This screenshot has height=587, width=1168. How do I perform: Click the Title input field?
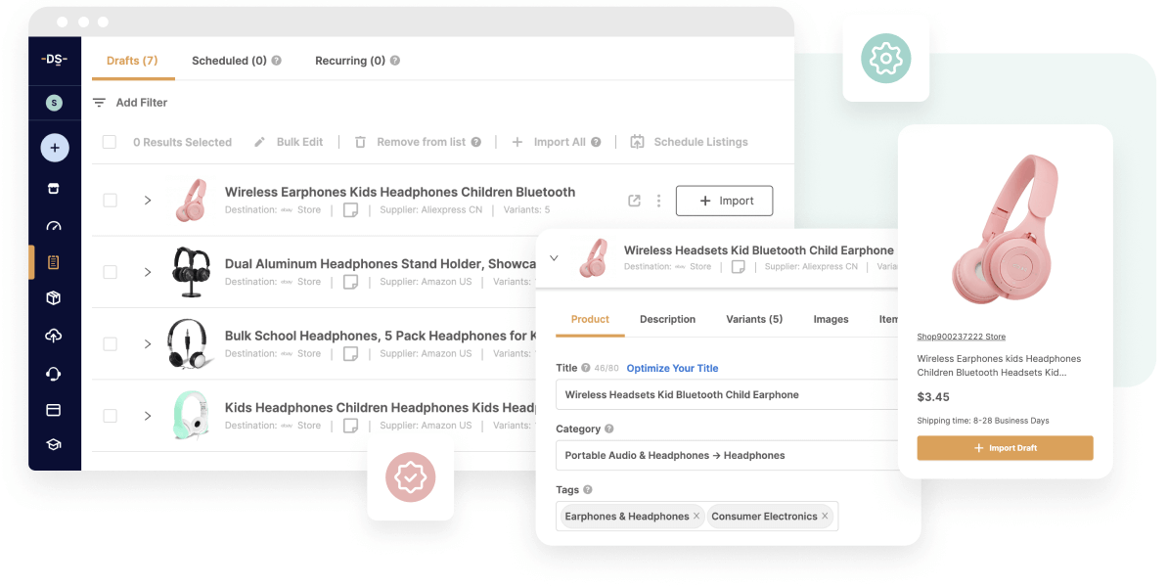(x=724, y=395)
